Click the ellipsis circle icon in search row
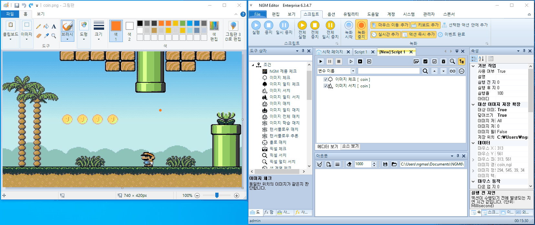 (x=461, y=71)
